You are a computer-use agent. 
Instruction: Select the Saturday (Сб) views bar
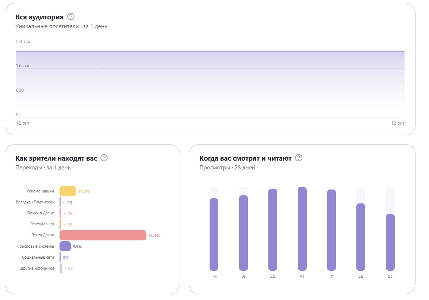tap(361, 237)
